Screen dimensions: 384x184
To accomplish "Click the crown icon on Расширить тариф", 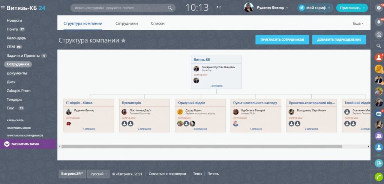I will (x=7, y=144).
